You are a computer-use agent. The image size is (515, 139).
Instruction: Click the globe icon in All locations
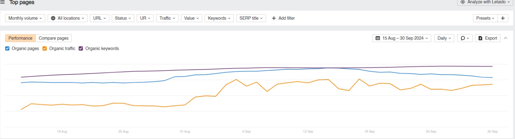[x=53, y=18]
